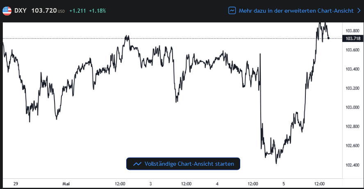Click the USD currency label
Screen dimensions: 364x189
[x=61, y=11]
